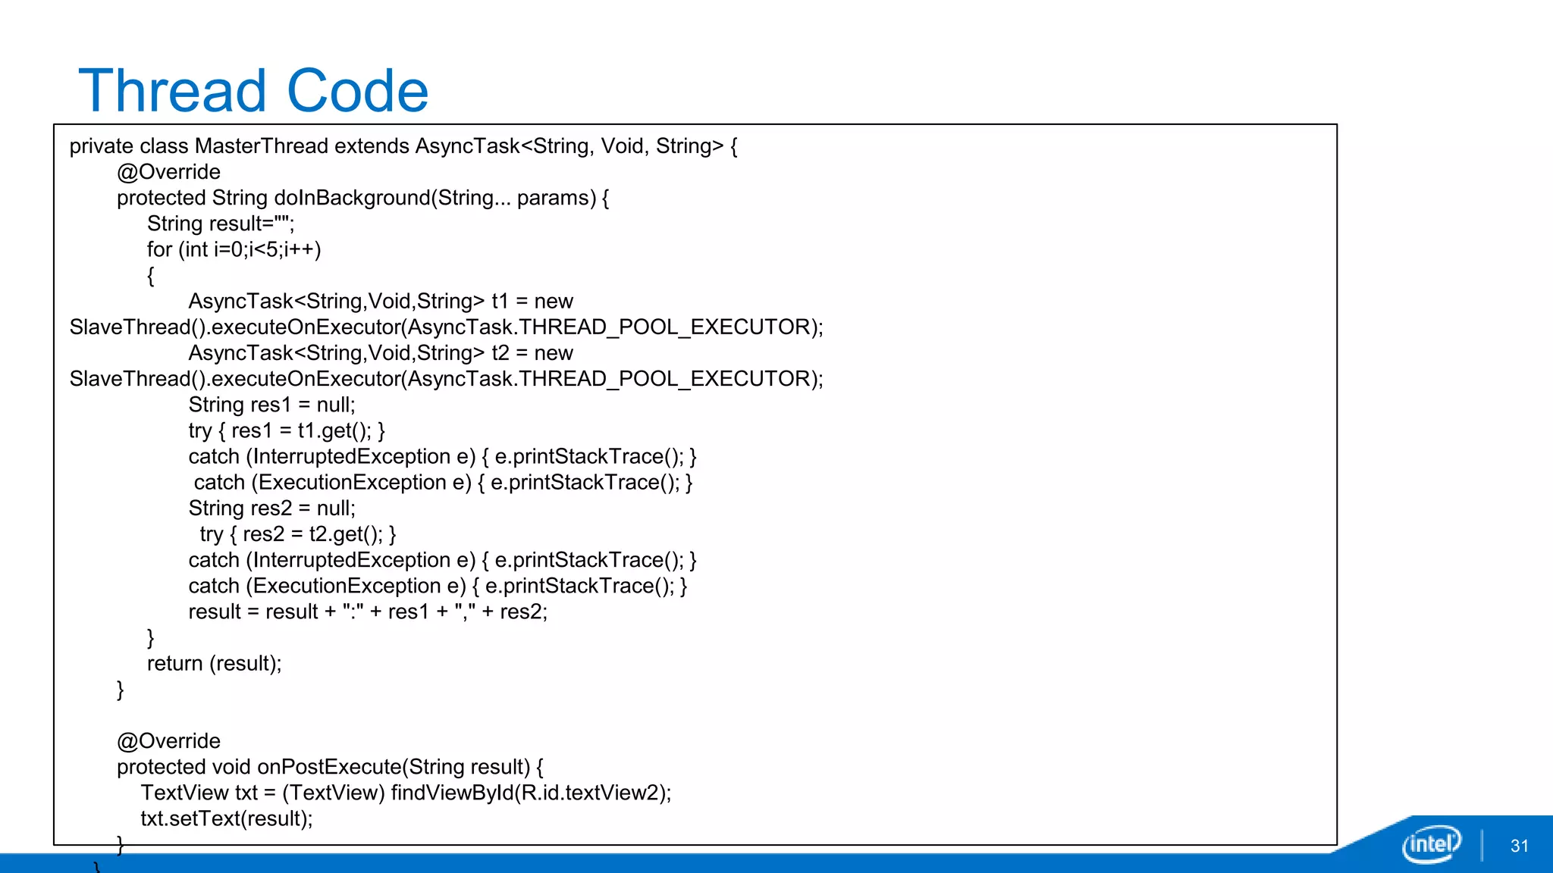The width and height of the screenshot is (1553, 873).
Task: Click the findViewById textView2 line
Action: pyautogui.click(x=406, y=793)
